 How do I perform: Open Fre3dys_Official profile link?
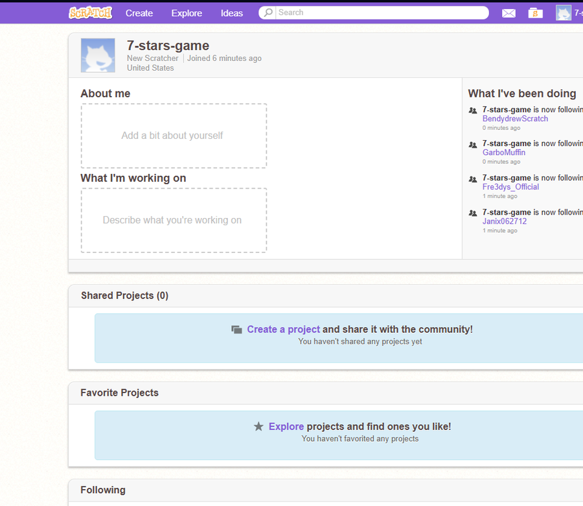click(x=510, y=187)
